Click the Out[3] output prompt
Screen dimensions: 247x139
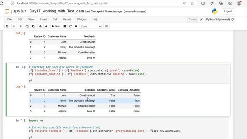pos(21,33)
